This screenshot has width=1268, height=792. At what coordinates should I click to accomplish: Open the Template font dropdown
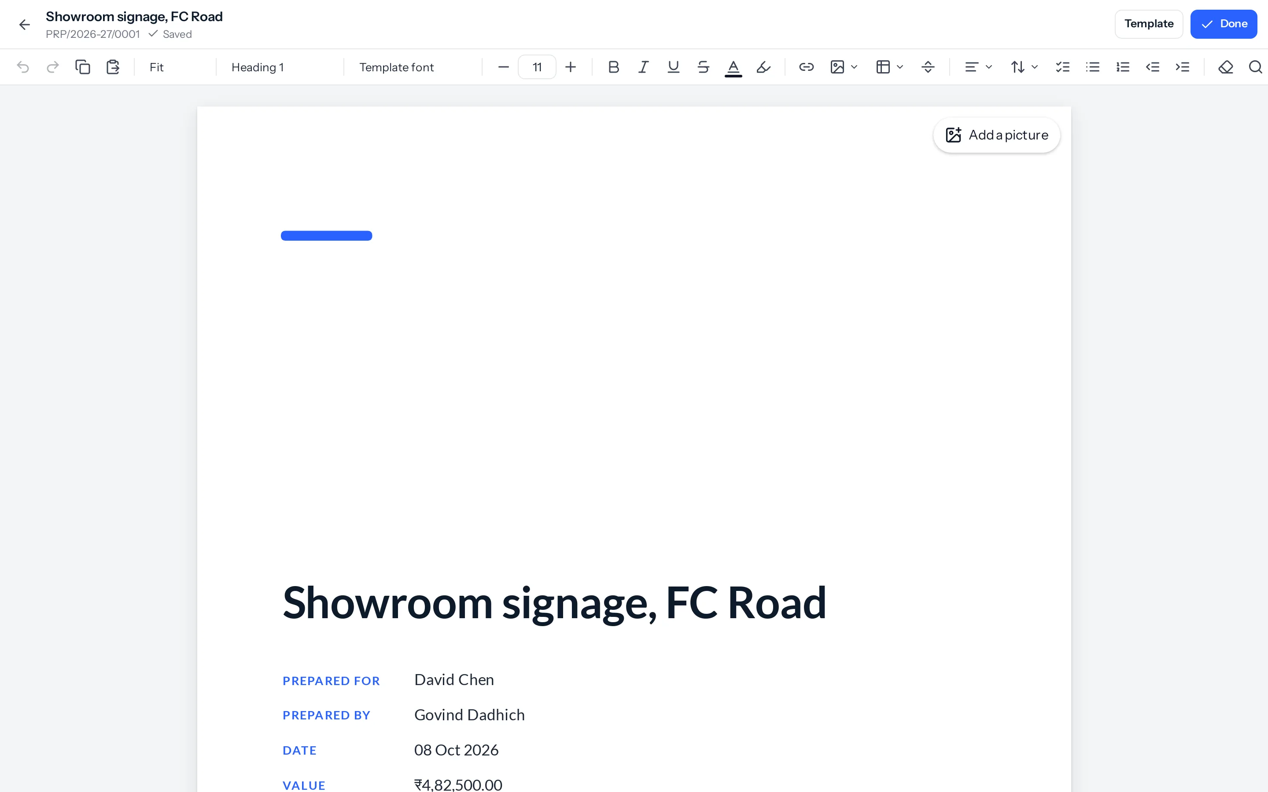(x=413, y=67)
